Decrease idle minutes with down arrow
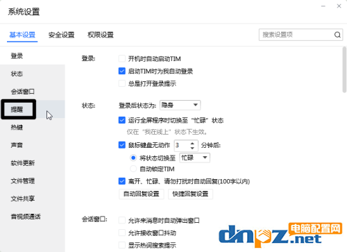This screenshot has height=252, width=347. (192, 148)
